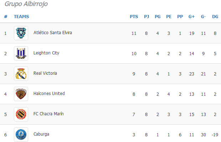This screenshot has height=142, width=221.
Task: Click the # rank column header
Action: pos(6,17)
